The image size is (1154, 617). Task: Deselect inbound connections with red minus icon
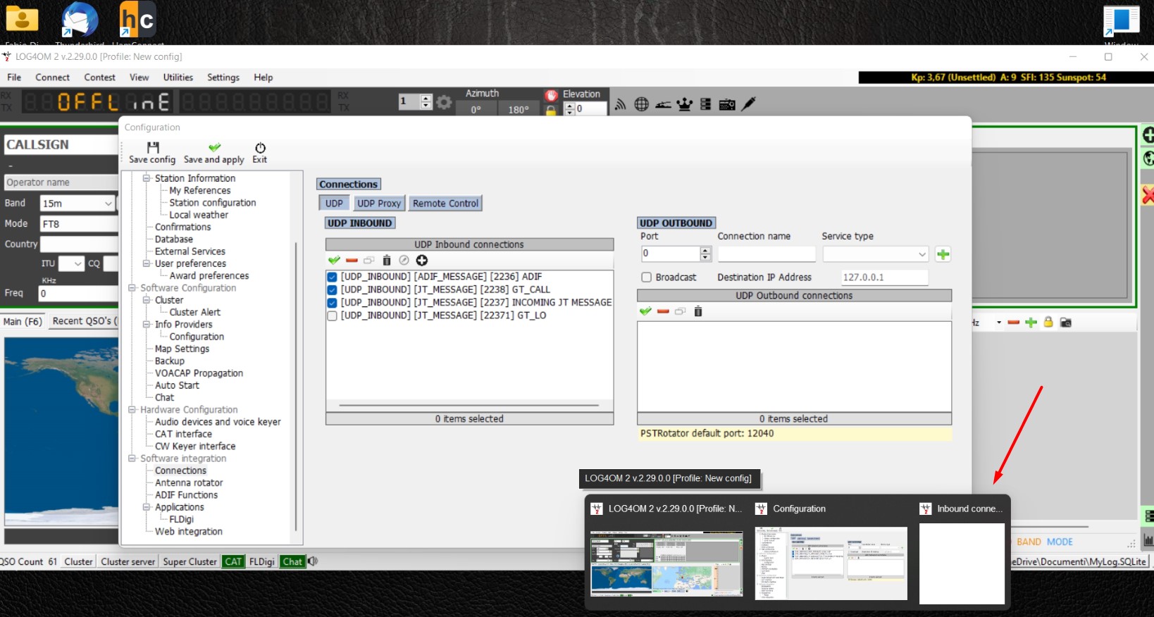[352, 261]
